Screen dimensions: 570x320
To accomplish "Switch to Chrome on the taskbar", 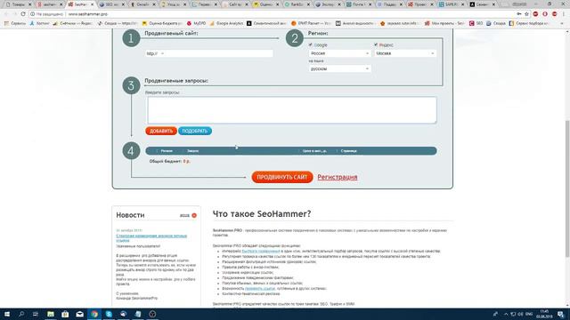I will 94,314.
